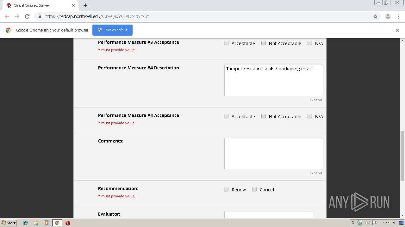The height and width of the screenshot is (227, 405).
Task: Open the Chrome profile avatar
Action: click(x=388, y=16)
